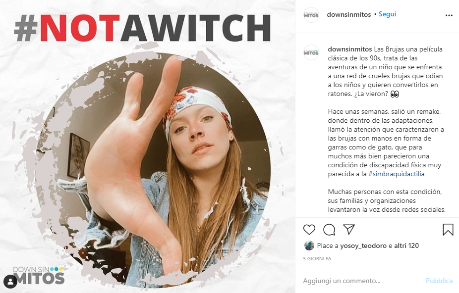Screen dimensions: 459x293
Task: Save post with the bookmark icon
Action: tap(448, 230)
